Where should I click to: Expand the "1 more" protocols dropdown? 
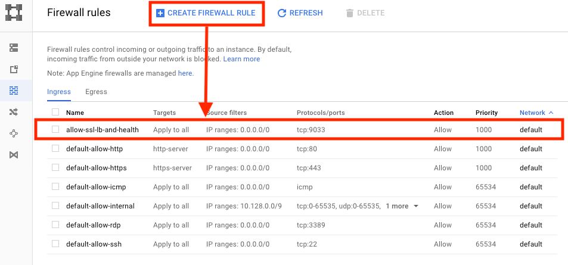coord(402,206)
